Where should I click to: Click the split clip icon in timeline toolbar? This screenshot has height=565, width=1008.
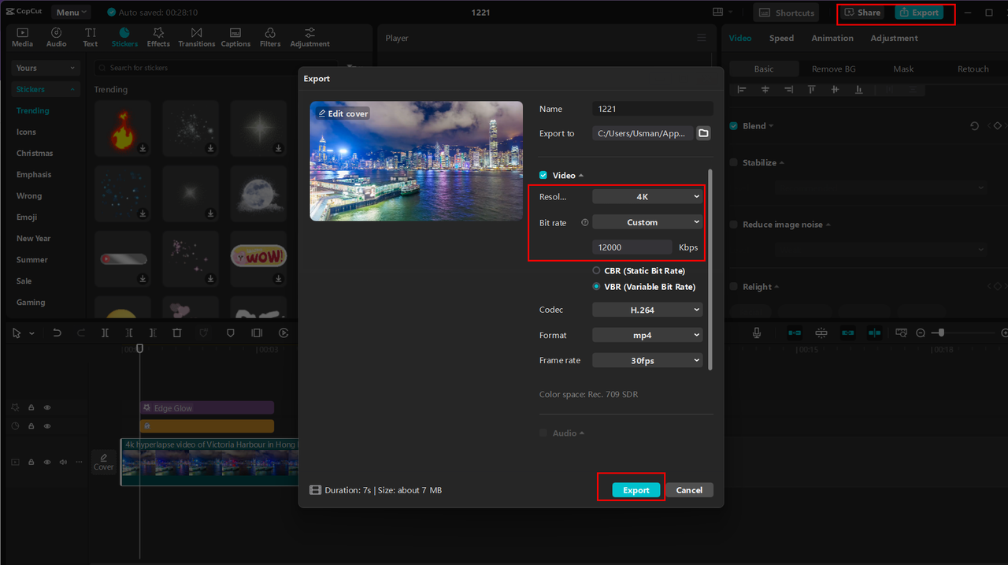tap(105, 333)
